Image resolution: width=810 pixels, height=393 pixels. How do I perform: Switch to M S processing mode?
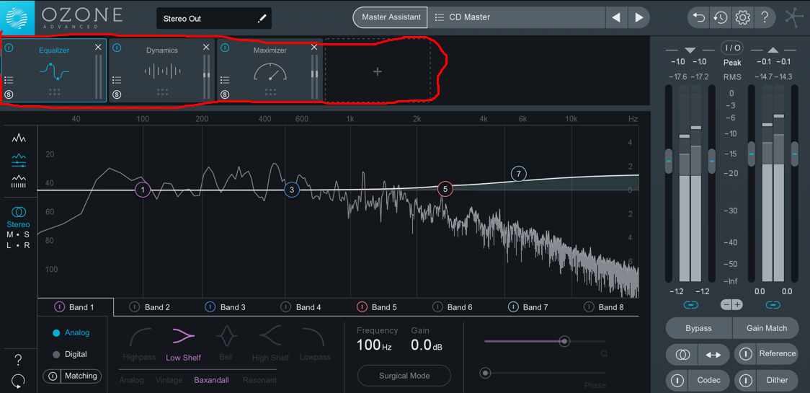(x=18, y=235)
